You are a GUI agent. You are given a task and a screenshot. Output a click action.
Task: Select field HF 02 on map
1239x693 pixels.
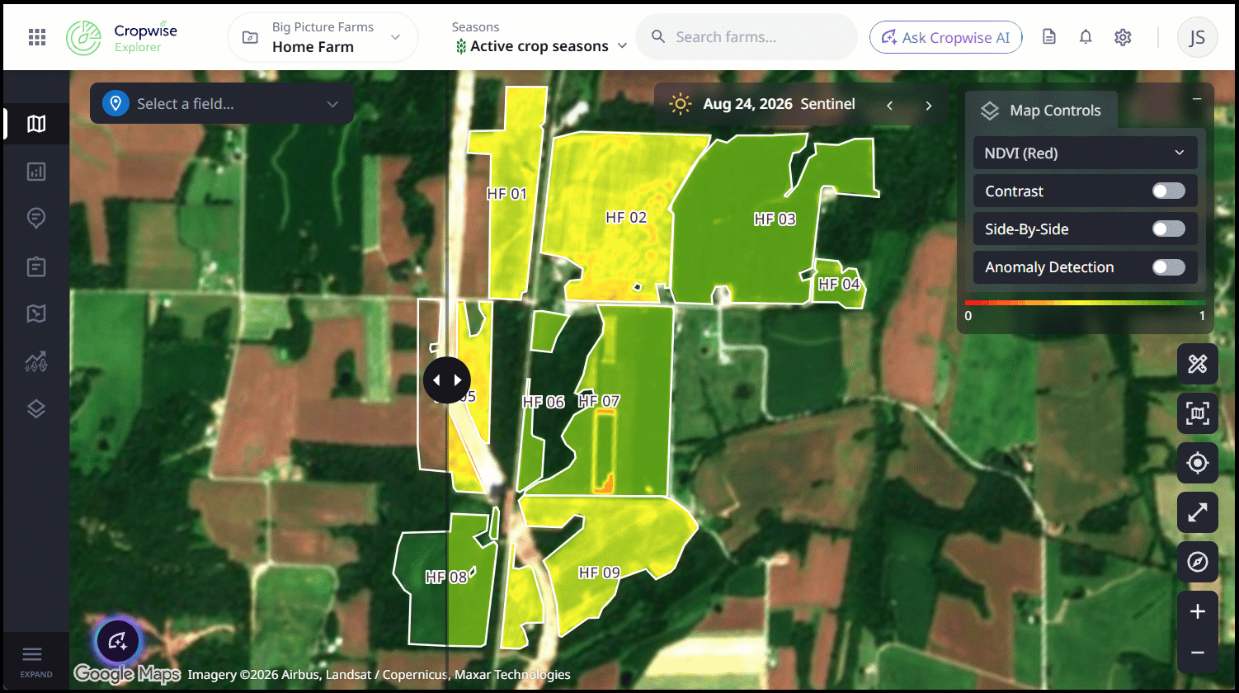click(x=626, y=218)
